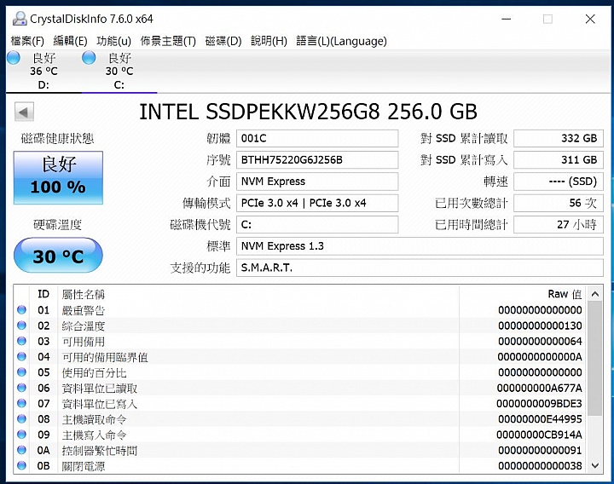The width and height of the screenshot is (614, 484).
Task: Click raw value 0000000009BDE3
Action: point(539,403)
